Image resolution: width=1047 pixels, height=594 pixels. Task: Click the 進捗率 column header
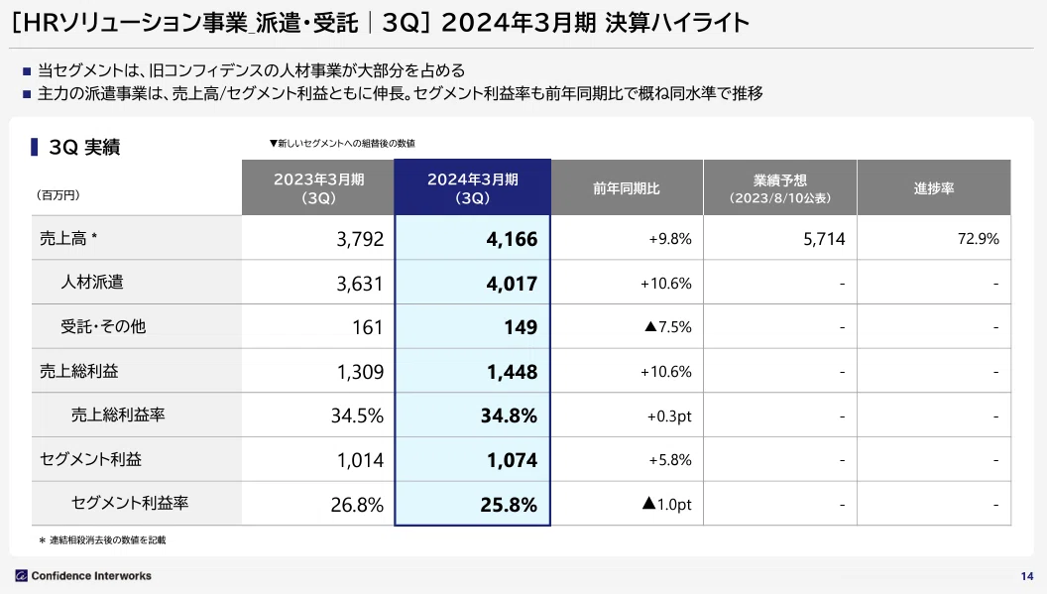[x=934, y=187]
